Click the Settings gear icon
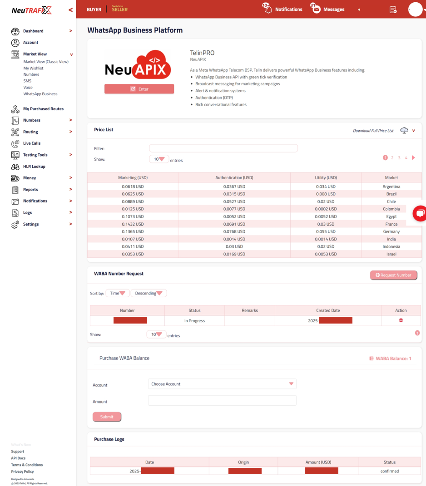This screenshot has width=426, height=486. (15, 225)
